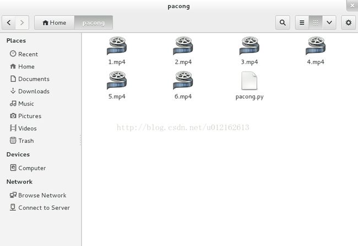Select the 5.mp4 video file icon
The image size is (358, 246).
click(x=117, y=80)
